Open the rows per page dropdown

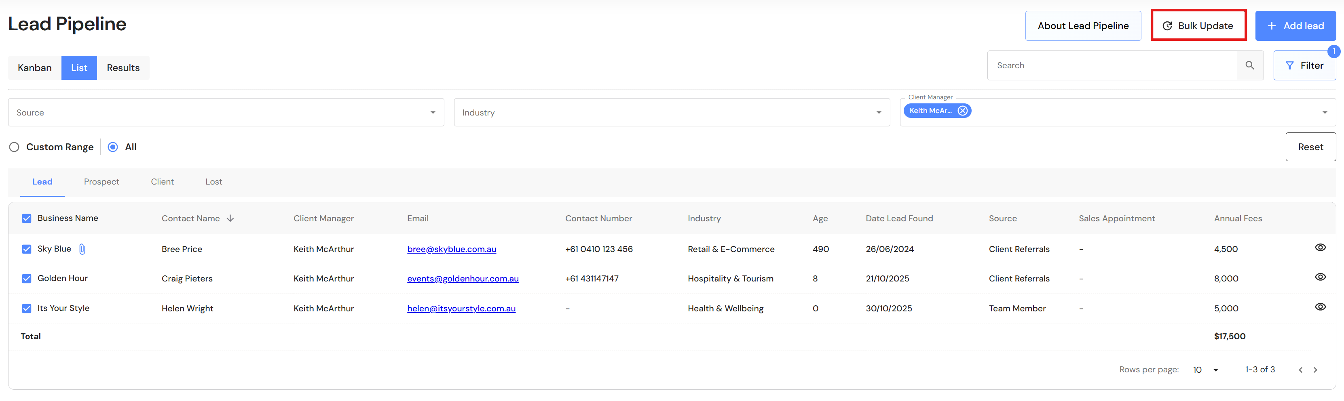pyautogui.click(x=1206, y=370)
